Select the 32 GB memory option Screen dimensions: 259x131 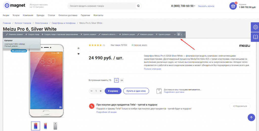click(x=116, y=80)
